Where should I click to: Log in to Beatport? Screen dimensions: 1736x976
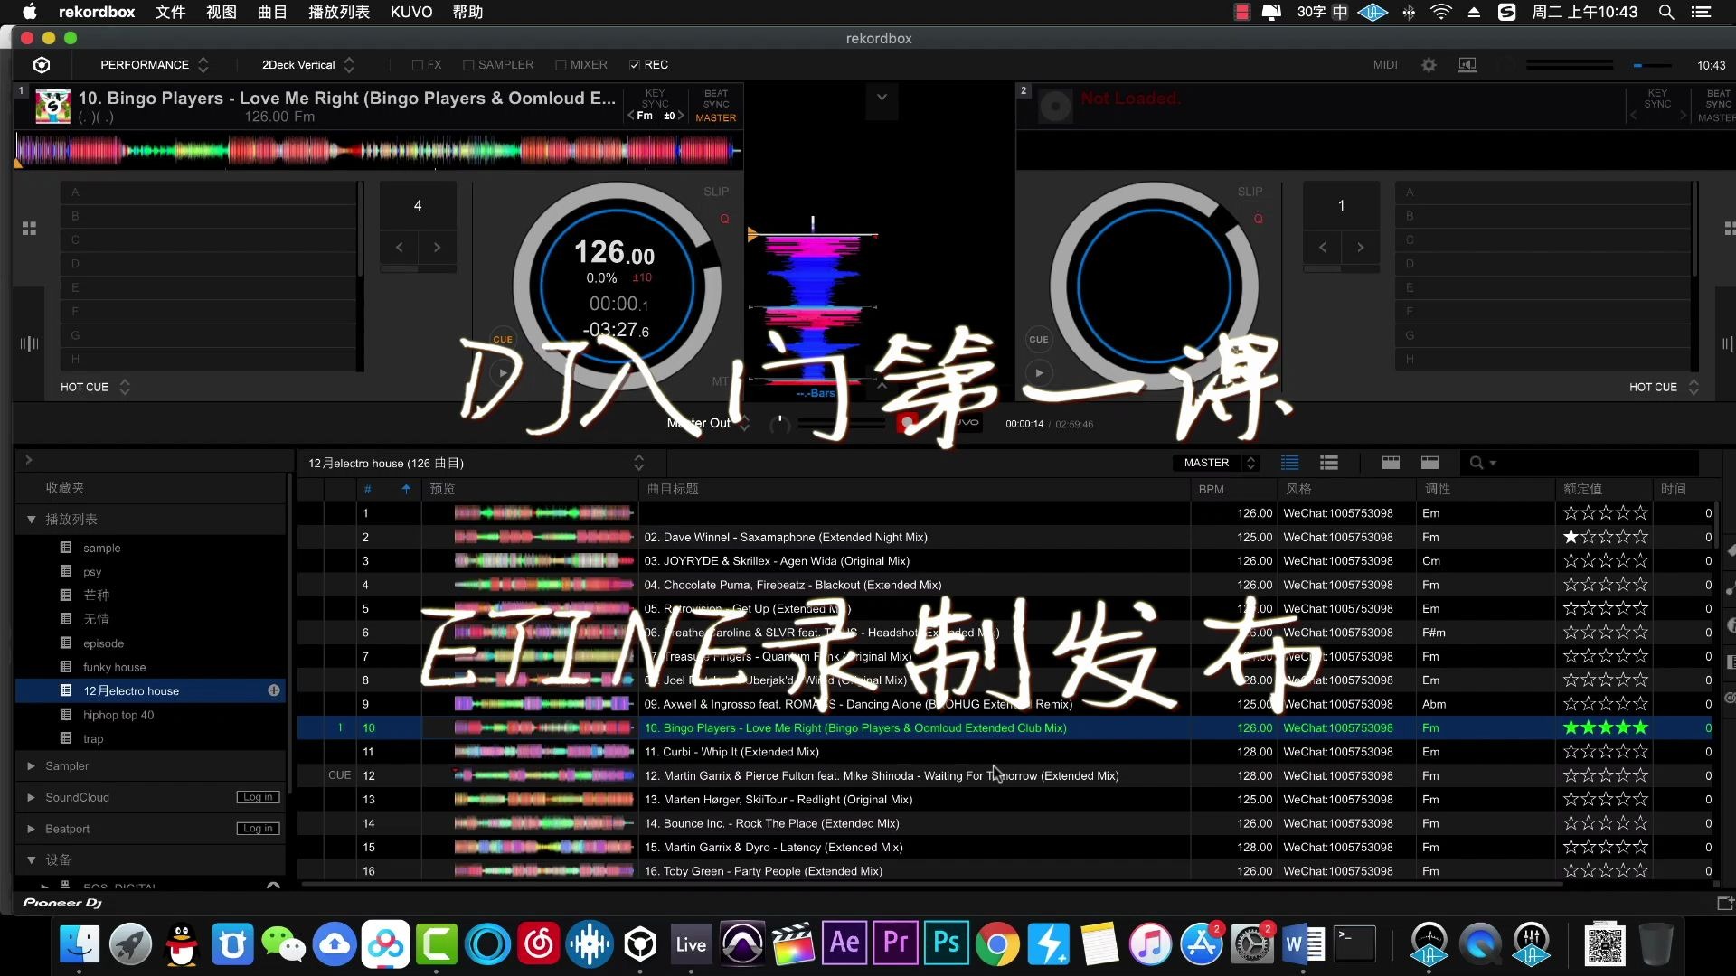point(259,829)
